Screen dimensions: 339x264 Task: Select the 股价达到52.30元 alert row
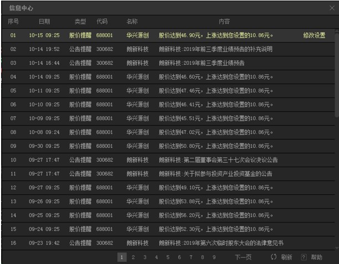click(x=168, y=229)
